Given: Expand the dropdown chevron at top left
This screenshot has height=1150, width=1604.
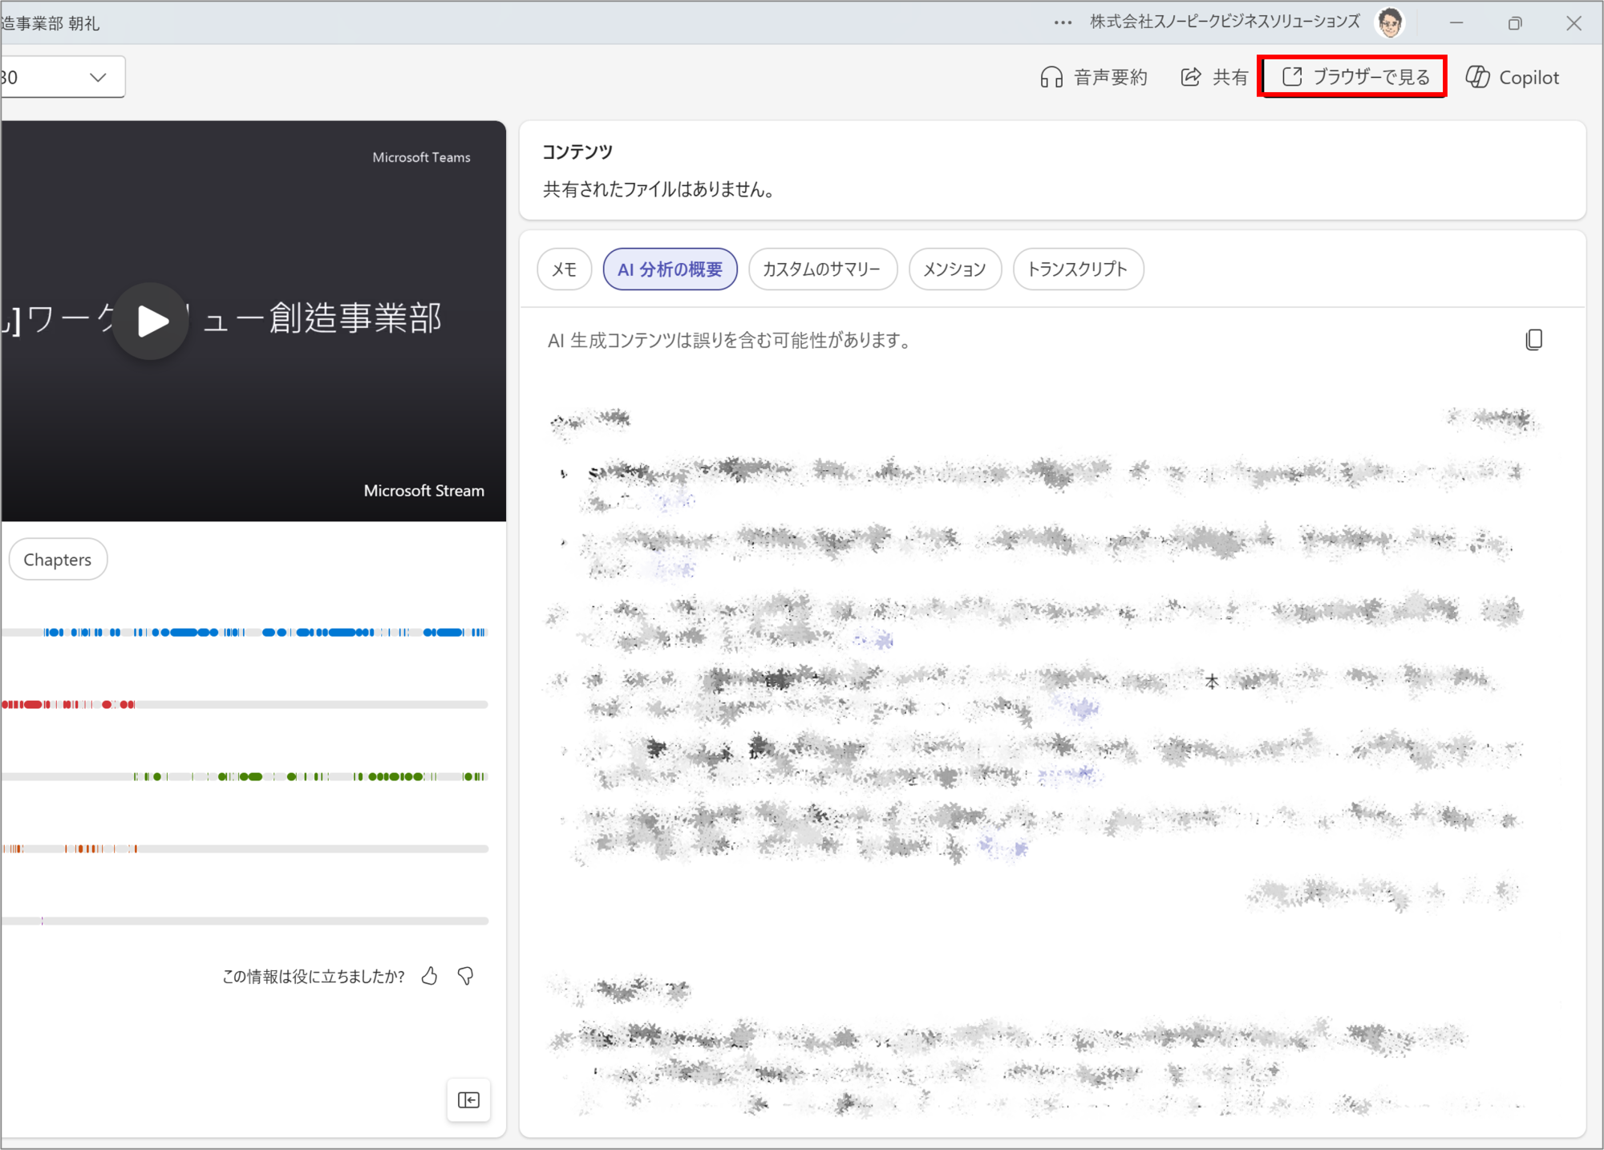Looking at the screenshot, I should point(98,77).
